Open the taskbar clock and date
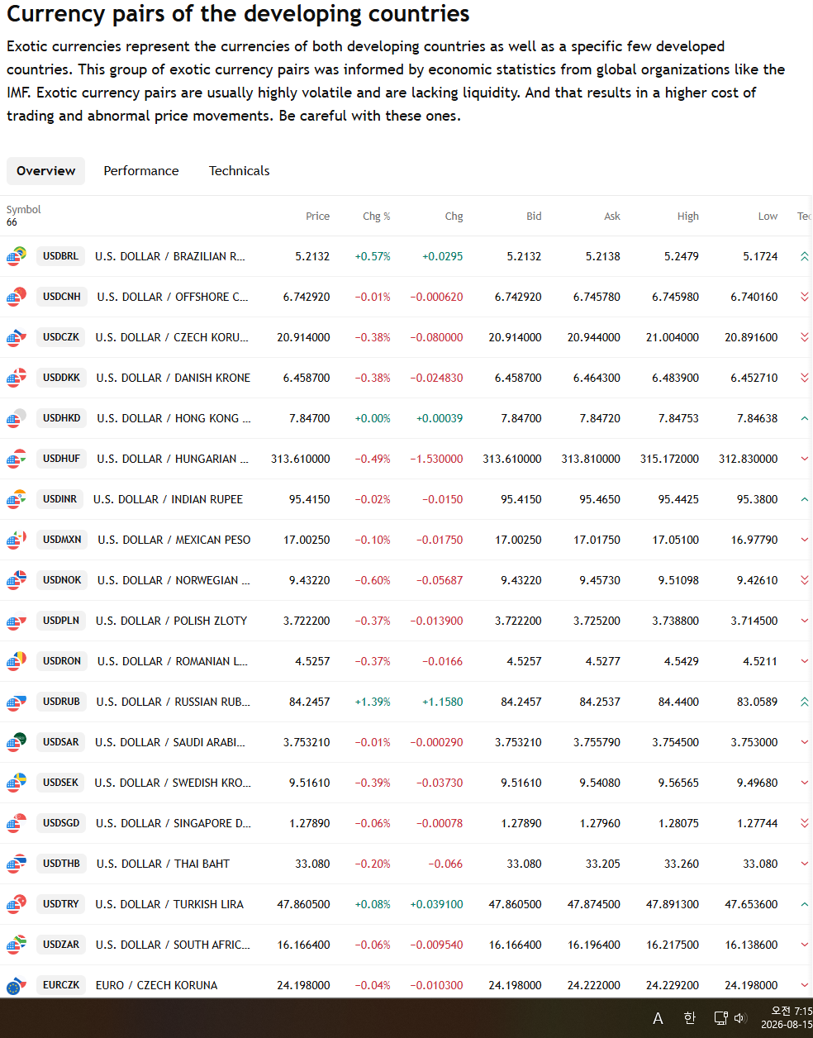Image resolution: width=813 pixels, height=1038 pixels. tap(787, 1018)
